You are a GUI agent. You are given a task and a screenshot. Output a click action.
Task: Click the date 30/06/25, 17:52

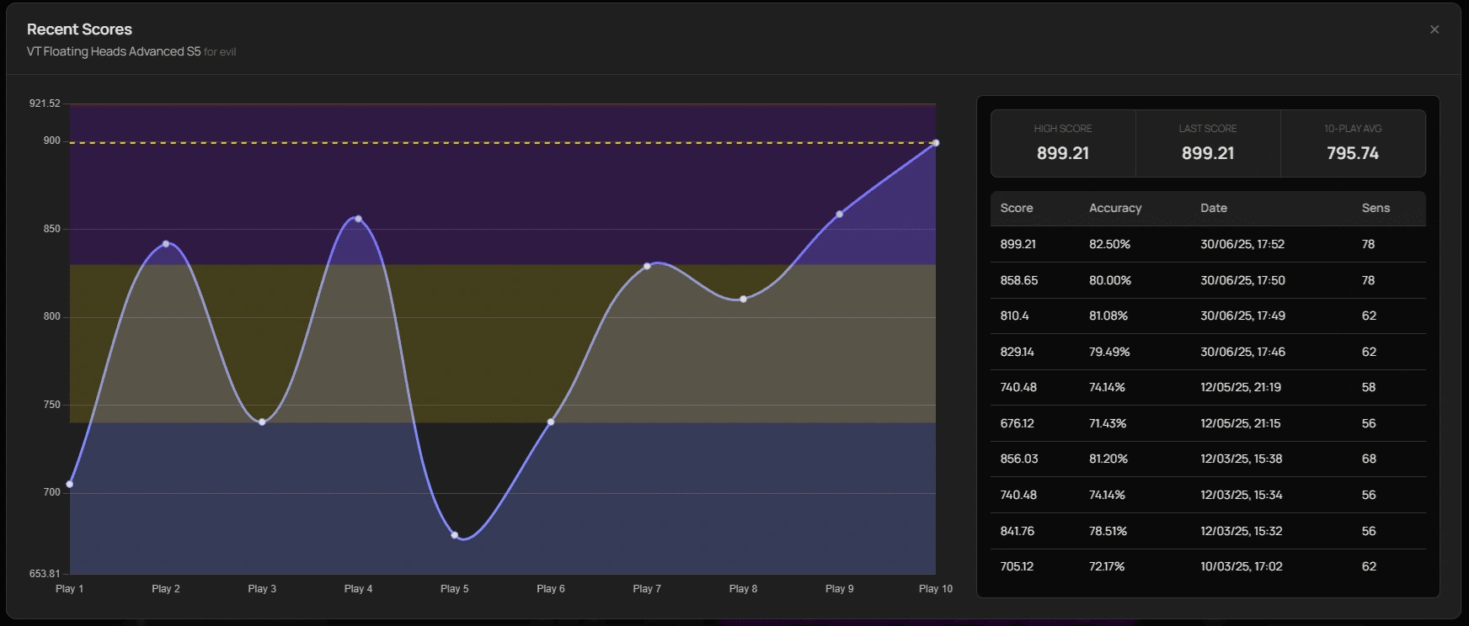[x=1242, y=244]
